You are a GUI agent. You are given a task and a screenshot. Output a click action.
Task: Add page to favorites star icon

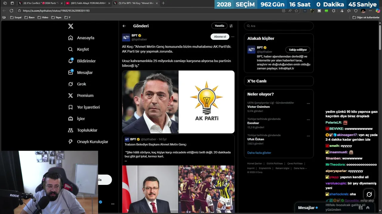pos(296,11)
